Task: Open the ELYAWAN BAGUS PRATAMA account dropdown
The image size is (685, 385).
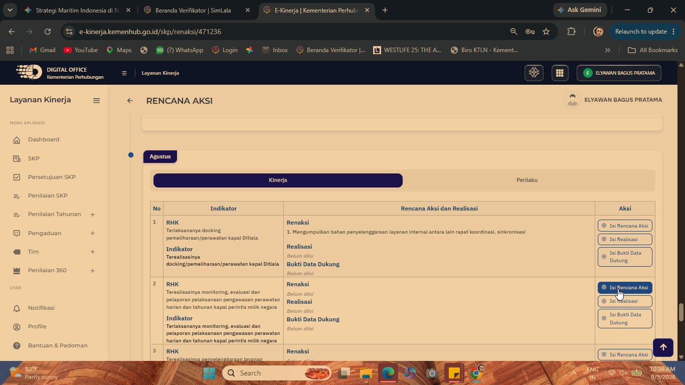Action: pos(619,73)
